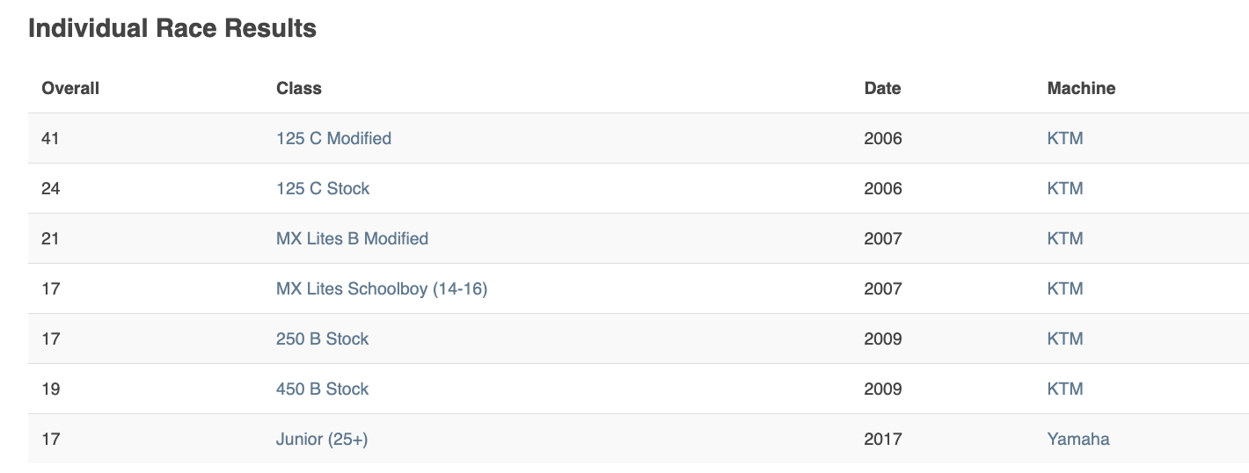Click KTM in the 250 B Stock row
The height and width of the screenshot is (473, 1249).
1064,339
